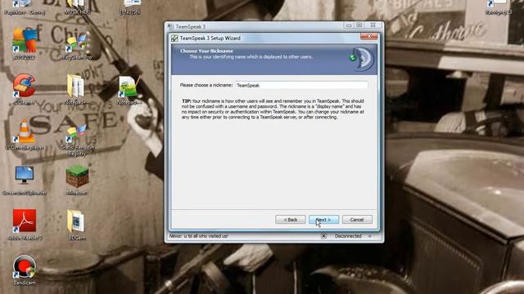Launch CCleaner from the desktop
The width and height of the screenshot is (524, 294).
(24, 88)
